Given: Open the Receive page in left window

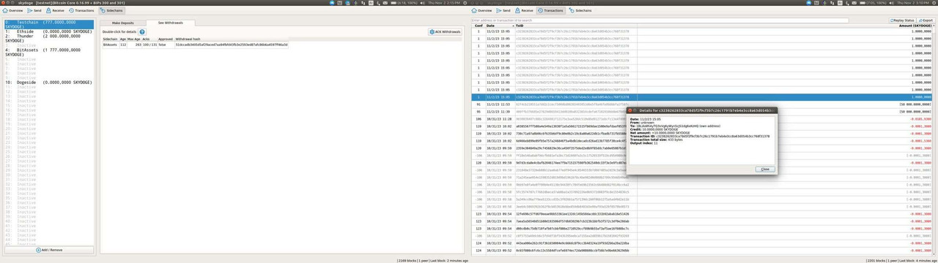Looking at the screenshot, I should click(56, 11).
